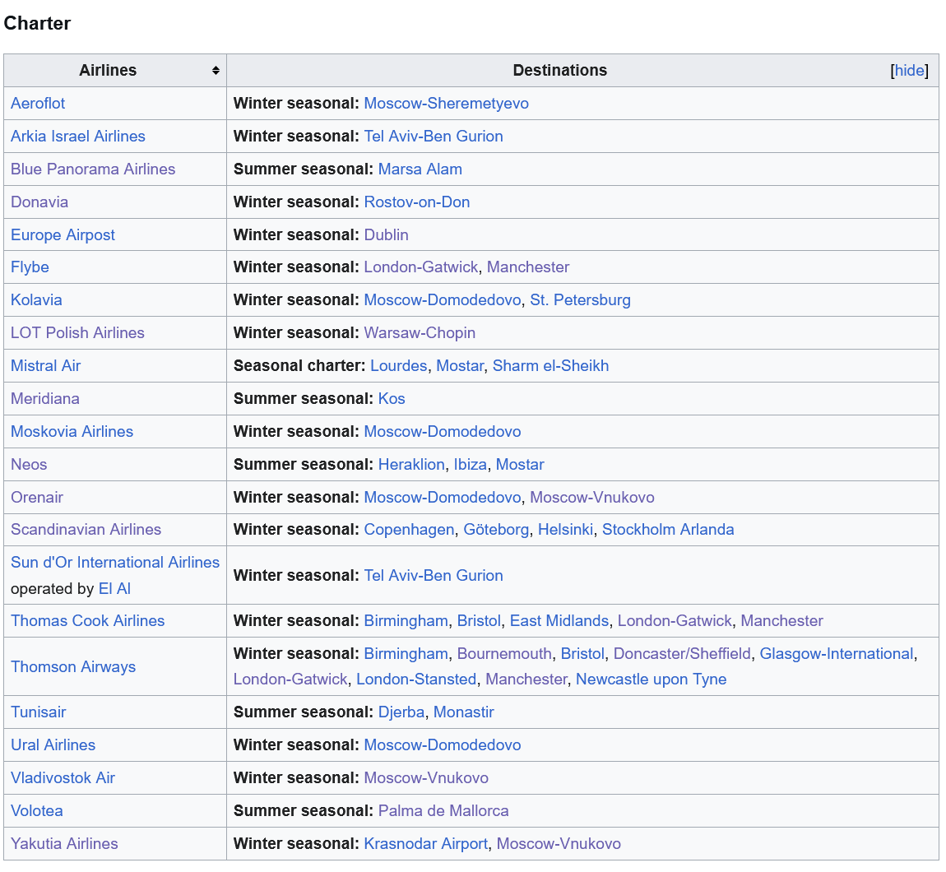Open the Meridiana airline page
Screen dimensions: 946x872
tap(45, 399)
